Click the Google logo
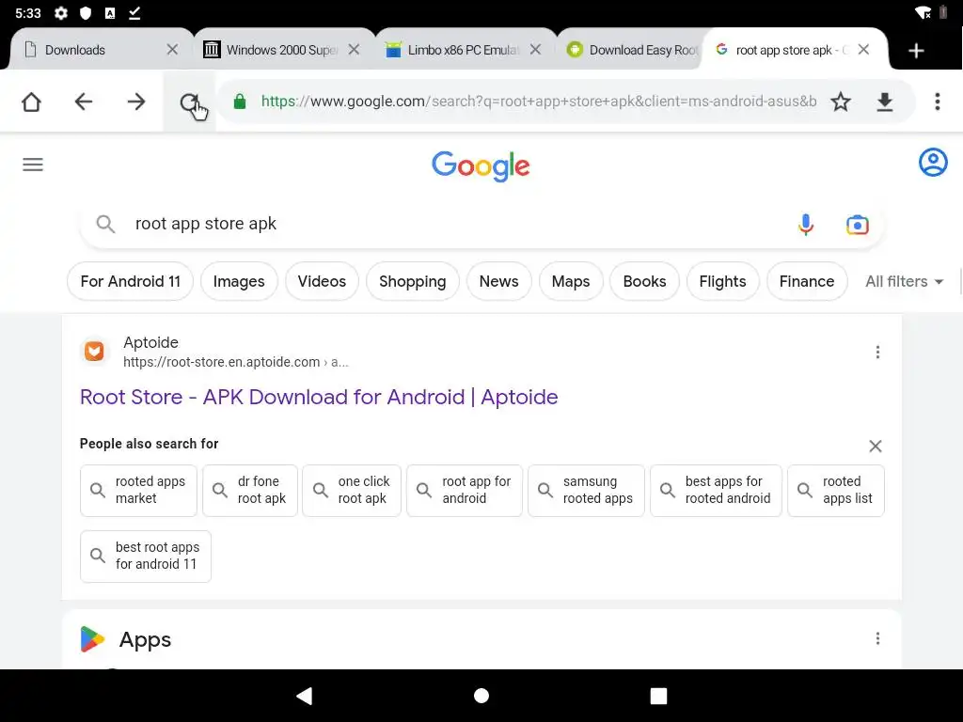Viewport: 963px width, 722px height. coord(481,165)
